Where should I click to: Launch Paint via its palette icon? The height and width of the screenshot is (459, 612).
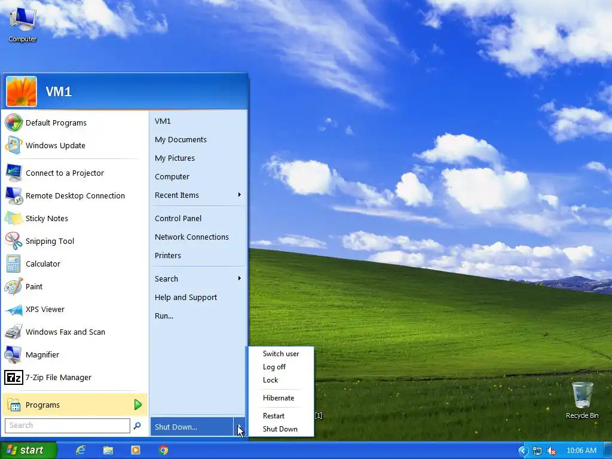14,286
